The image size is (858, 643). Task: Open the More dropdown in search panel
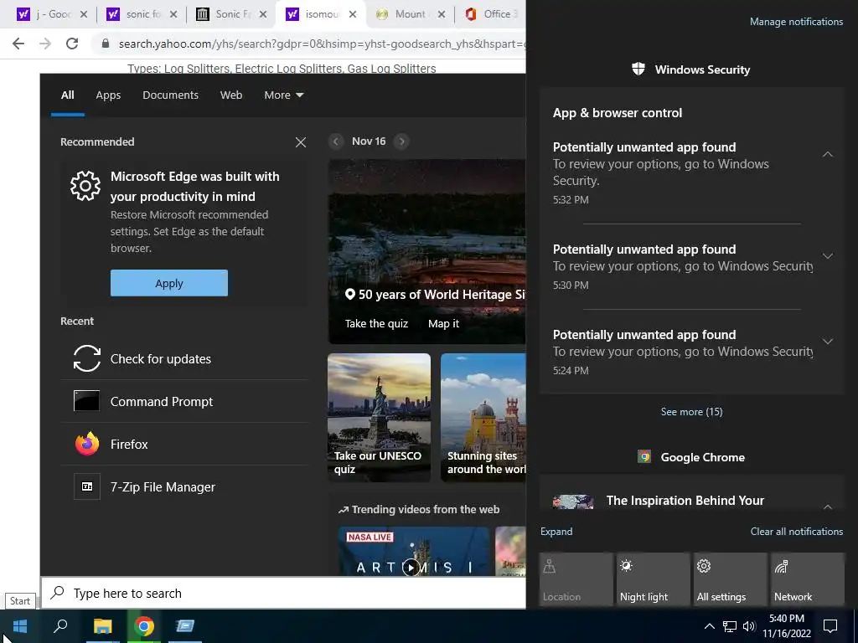click(283, 95)
